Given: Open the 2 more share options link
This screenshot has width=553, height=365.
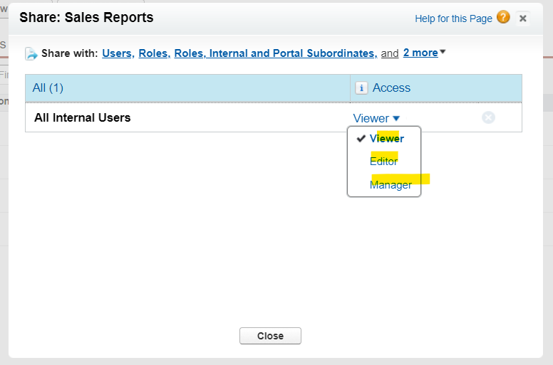Looking at the screenshot, I should pyautogui.click(x=420, y=53).
